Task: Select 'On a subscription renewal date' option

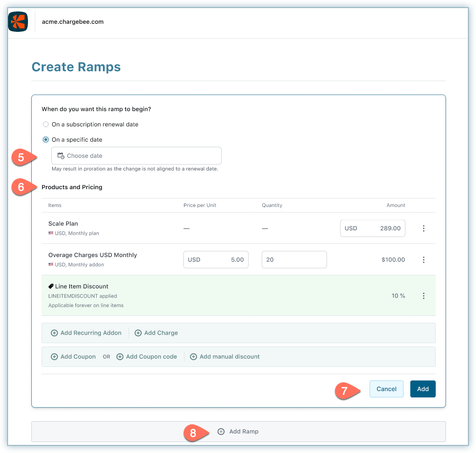Action: [46, 124]
